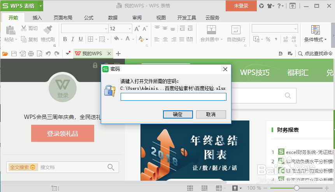Click the skin T-shirt icon
Viewport: 335px width, 192px height.
click(270, 6)
